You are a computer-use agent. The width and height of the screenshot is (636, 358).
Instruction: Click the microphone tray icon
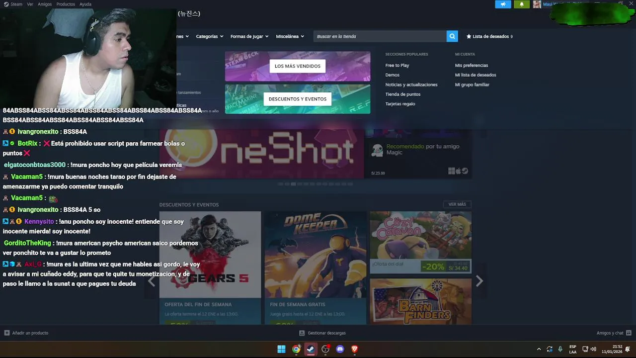[x=560, y=349]
